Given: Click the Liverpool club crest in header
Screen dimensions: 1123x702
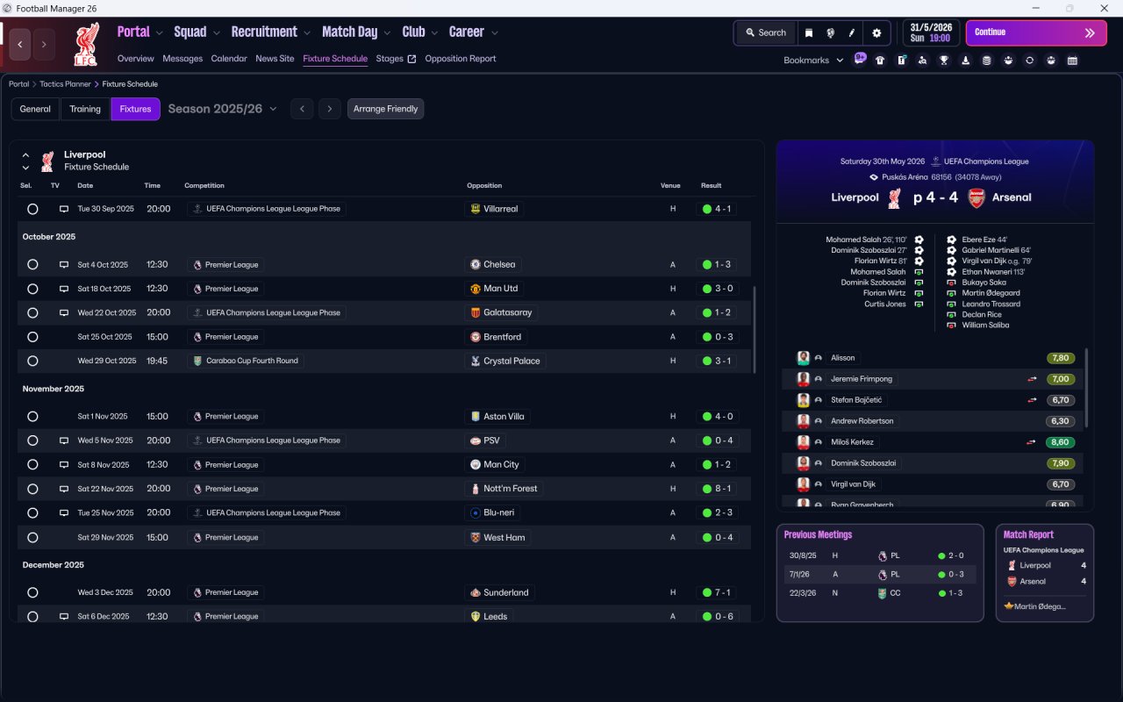Looking at the screenshot, I should click(87, 44).
